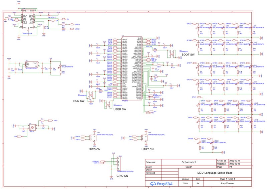
Task: Click the USER-OUT net port at GPIO connector
Action: pos(102,162)
